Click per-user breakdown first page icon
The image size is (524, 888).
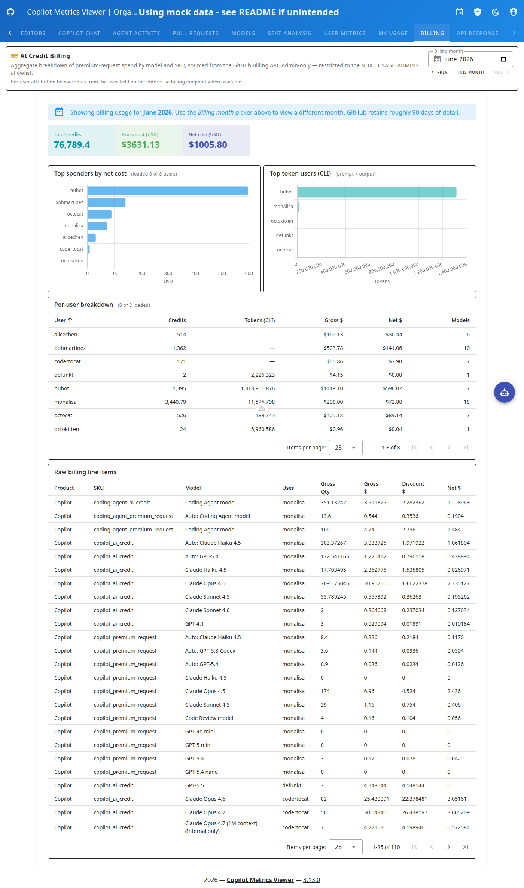point(414,448)
